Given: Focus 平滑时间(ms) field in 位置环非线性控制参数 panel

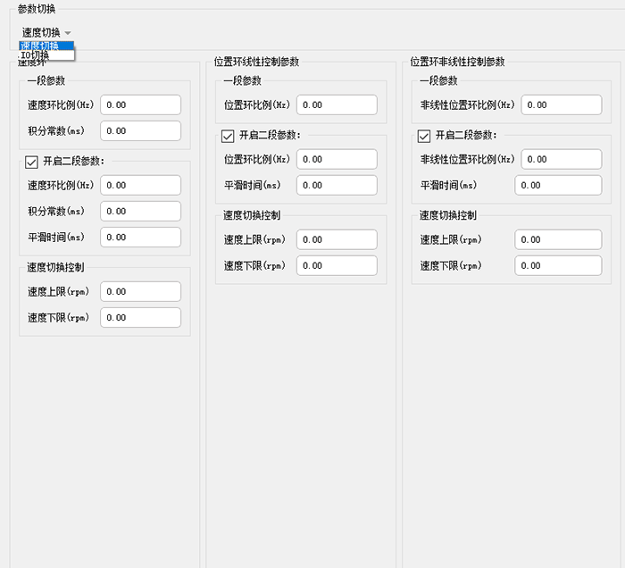Looking at the screenshot, I should point(558,186).
